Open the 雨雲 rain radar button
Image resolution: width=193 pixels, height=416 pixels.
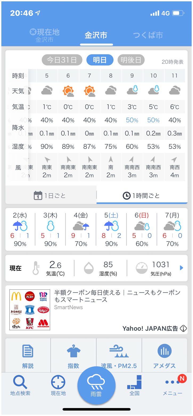click(96, 385)
